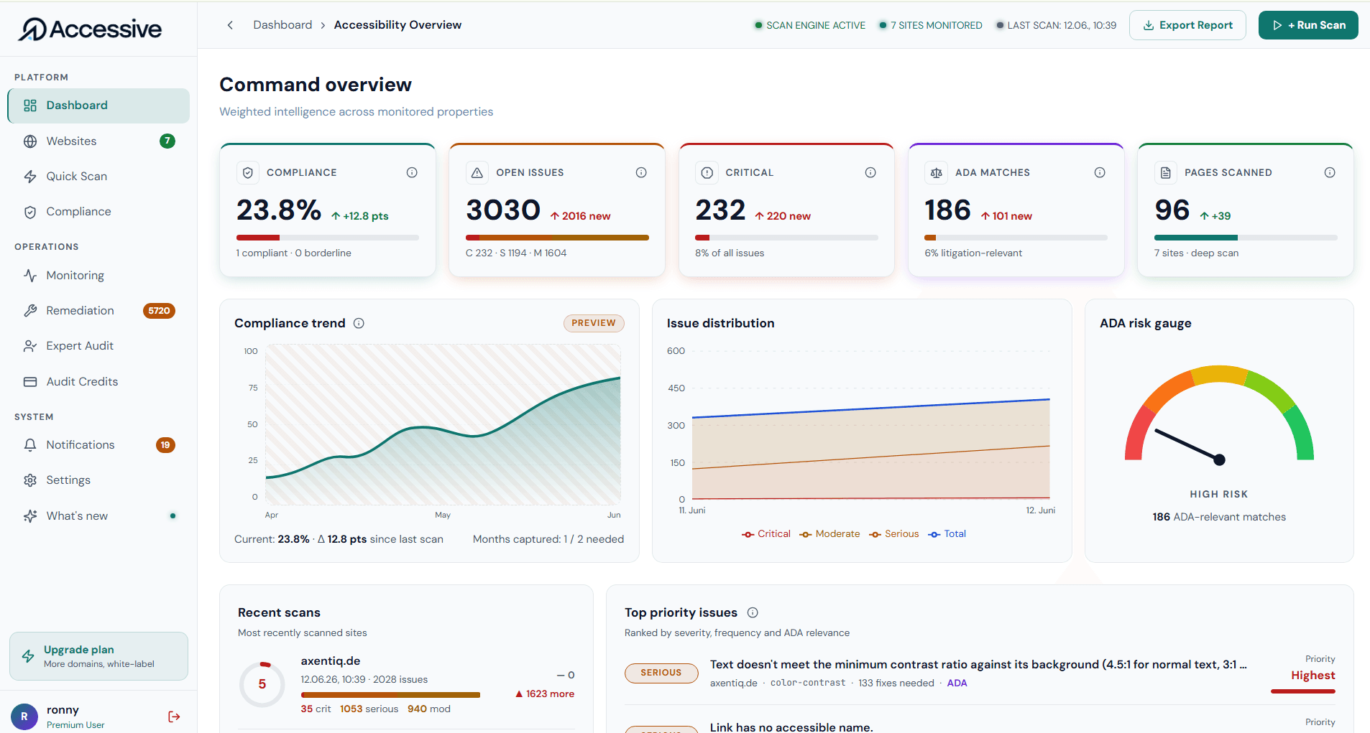The width and height of the screenshot is (1370, 733).
Task: Open the Websites sidebar item
Action: click(x=98, y=141)
